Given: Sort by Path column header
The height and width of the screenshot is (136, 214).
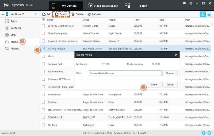Looking at the screenshot, I should pos(188,20).
